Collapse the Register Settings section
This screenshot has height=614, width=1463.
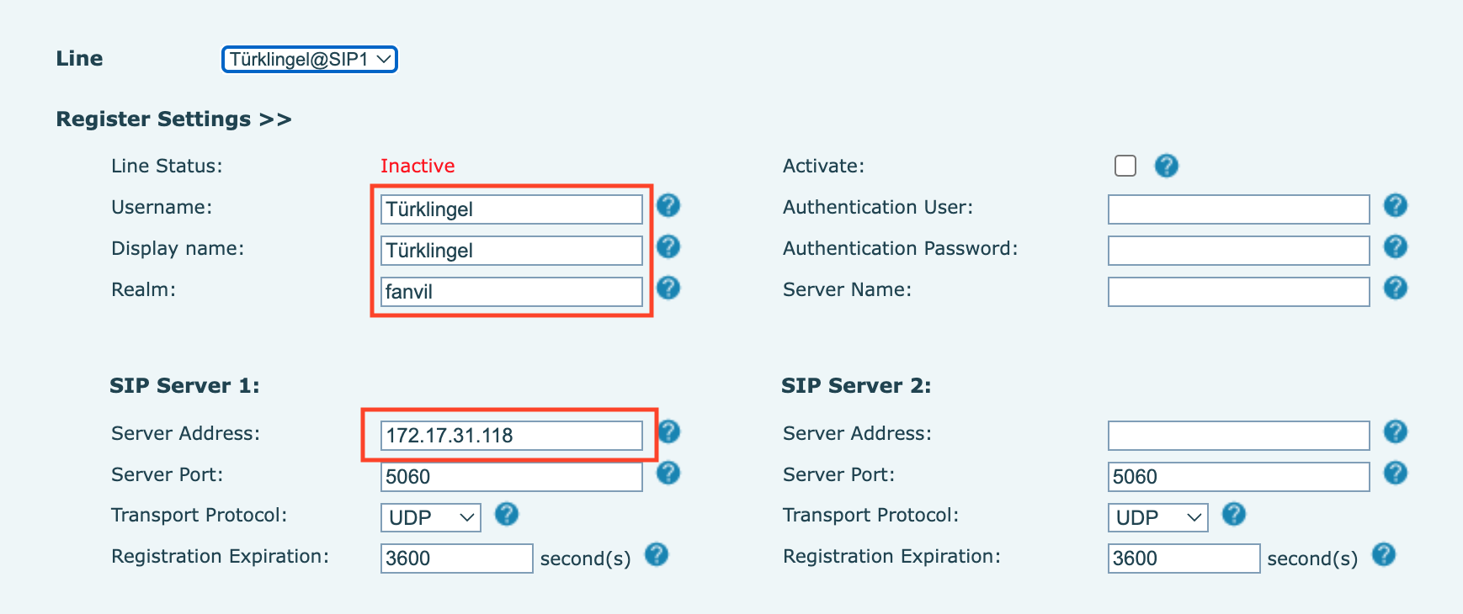coord(173,119)
